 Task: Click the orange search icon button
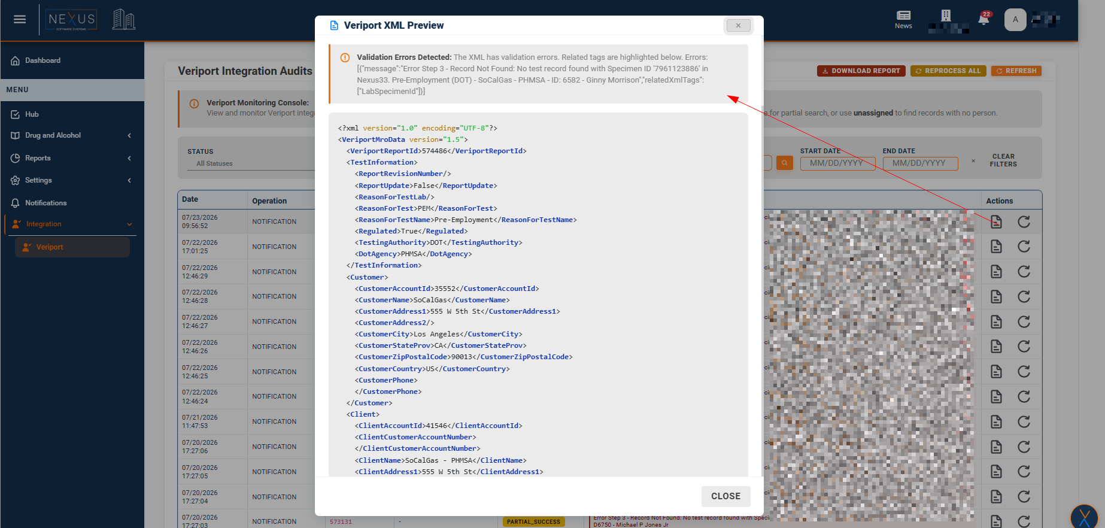784,163
